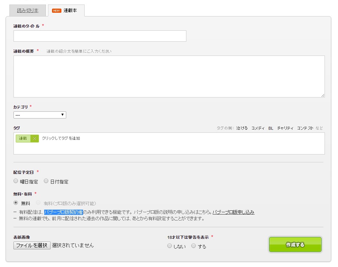Select the 無料 radio option

16,202
